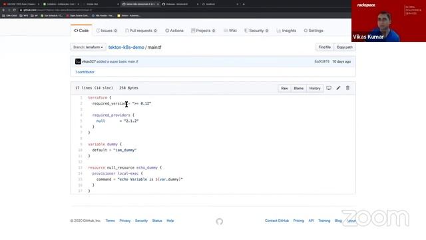Delete this file with trash icon

click(x=347, y=88)
